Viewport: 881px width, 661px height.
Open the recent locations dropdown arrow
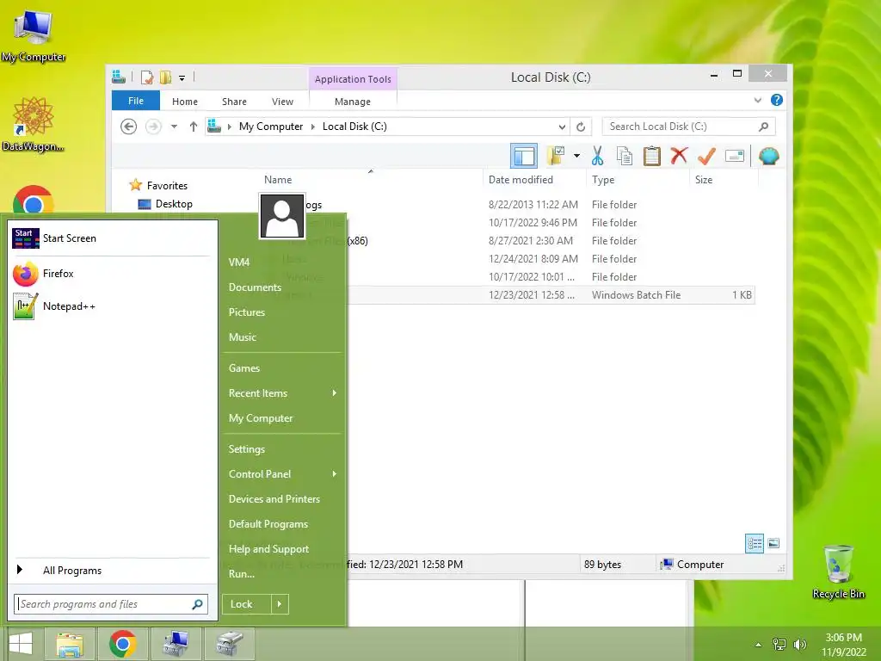point(174,127)
